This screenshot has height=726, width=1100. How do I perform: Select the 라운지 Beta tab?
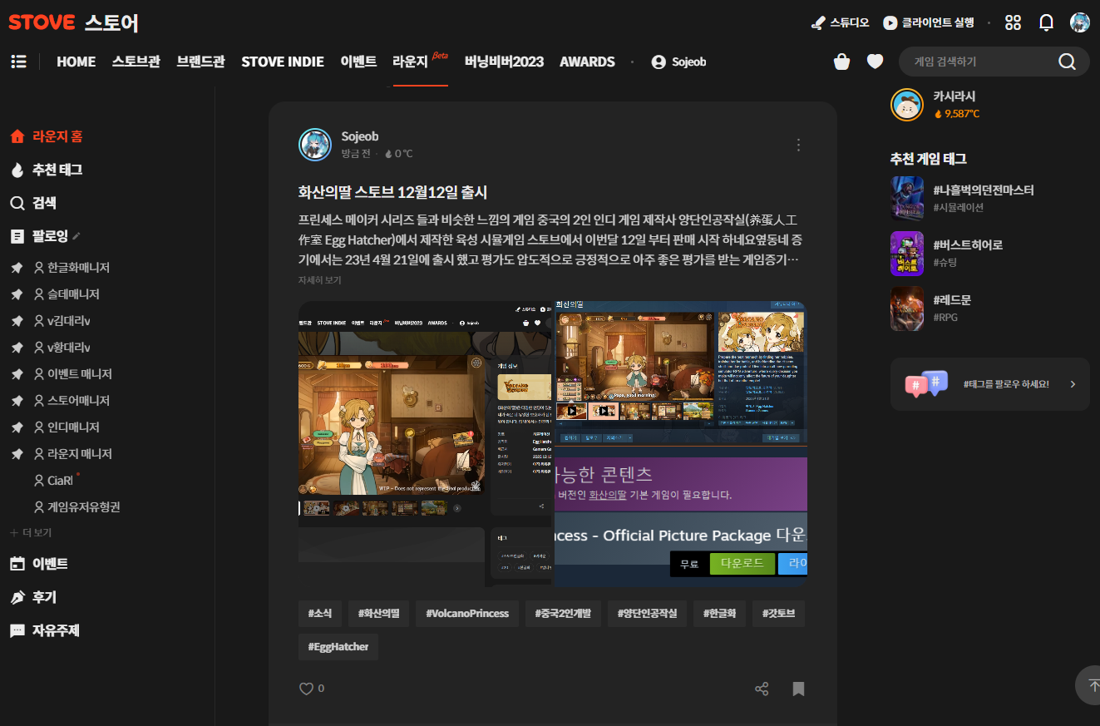420,62
